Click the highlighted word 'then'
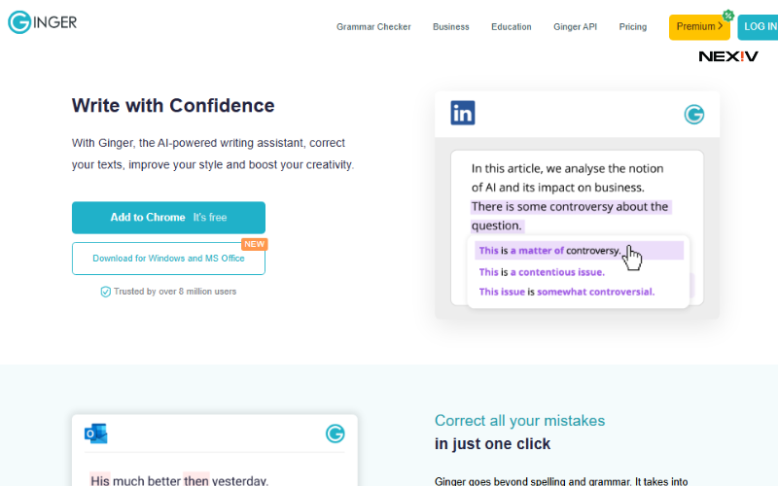 coord(196,479)
